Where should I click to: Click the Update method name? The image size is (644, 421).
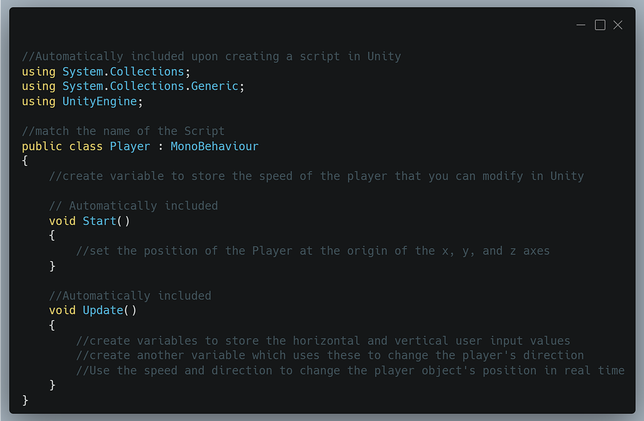click(103, 310)
